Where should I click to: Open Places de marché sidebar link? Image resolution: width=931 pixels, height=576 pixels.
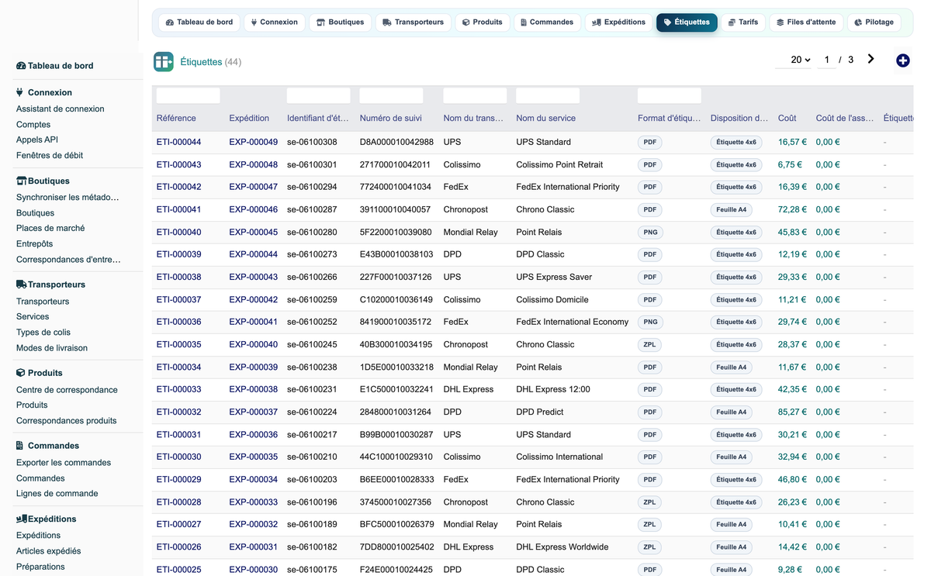click(50, 229)
